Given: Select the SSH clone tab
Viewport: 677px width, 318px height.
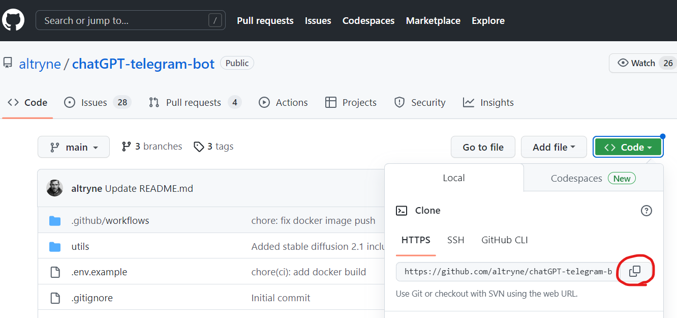Looking at the screenshot, I should coord(455,240).
